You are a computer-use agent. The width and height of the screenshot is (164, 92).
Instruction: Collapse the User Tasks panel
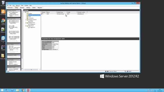click(19, 44)
